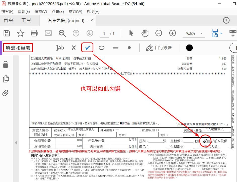Switch to the 工具 tab

pyautogui.click(x=26, y=20)
